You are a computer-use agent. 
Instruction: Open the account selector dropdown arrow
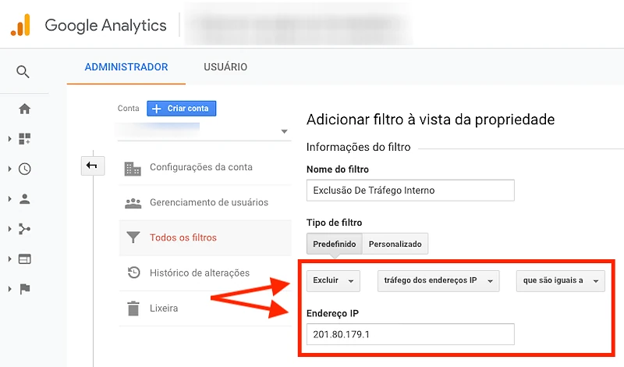pyautogui.click(x=284, y=131)
